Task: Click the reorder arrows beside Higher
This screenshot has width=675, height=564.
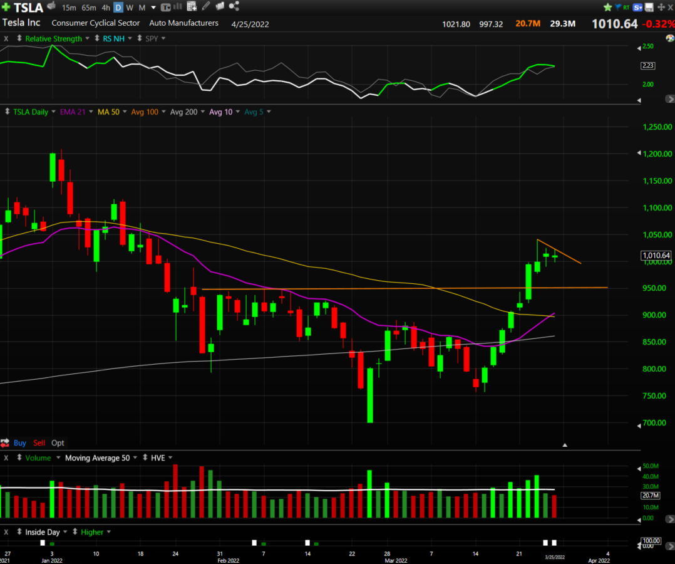Action: coord(75,531)
